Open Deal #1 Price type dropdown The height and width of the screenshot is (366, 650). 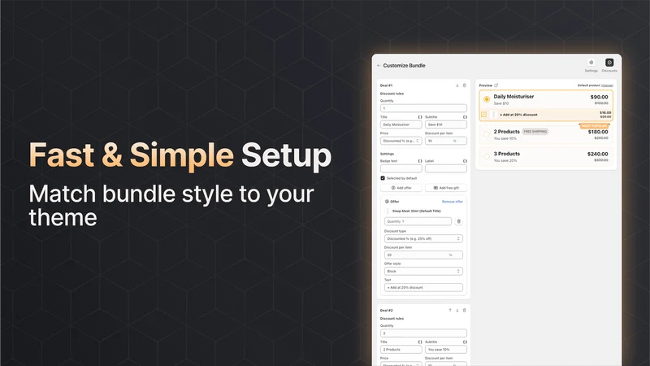click(401, 141)
